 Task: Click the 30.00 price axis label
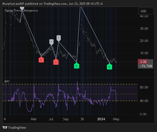[x=144, y=29]
